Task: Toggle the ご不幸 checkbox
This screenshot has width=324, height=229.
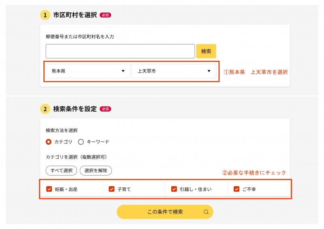Action: tap(237, 189)
